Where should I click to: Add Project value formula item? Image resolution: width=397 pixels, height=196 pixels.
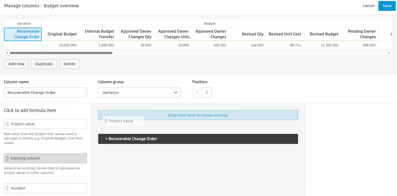tap(45, 124)
